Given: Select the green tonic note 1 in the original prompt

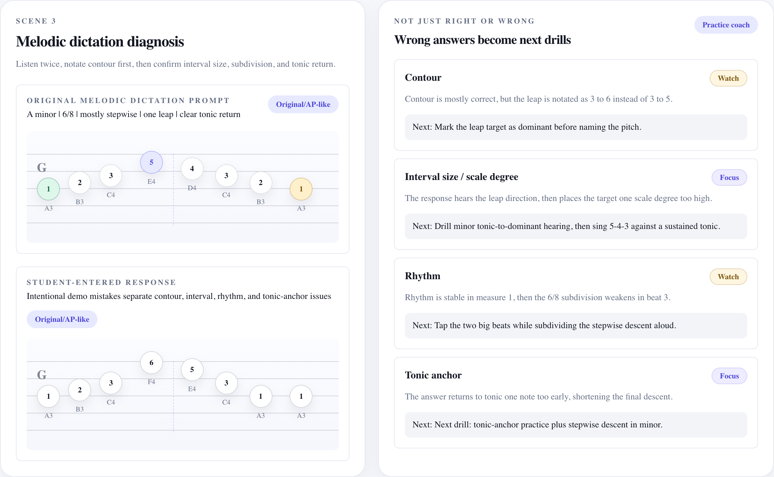Looking at the screenshot, I should (48, 189).
